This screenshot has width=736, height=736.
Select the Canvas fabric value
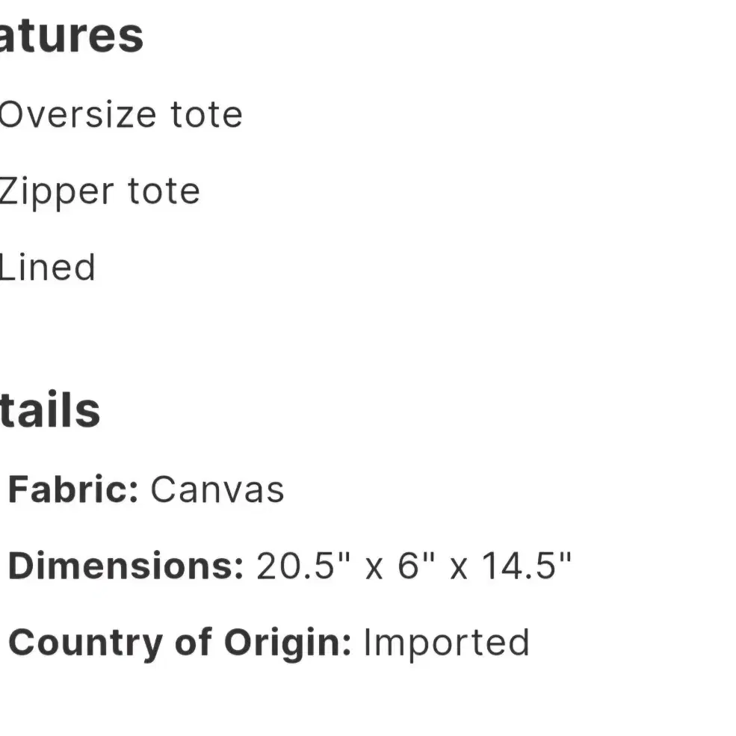tap(217, 490)
